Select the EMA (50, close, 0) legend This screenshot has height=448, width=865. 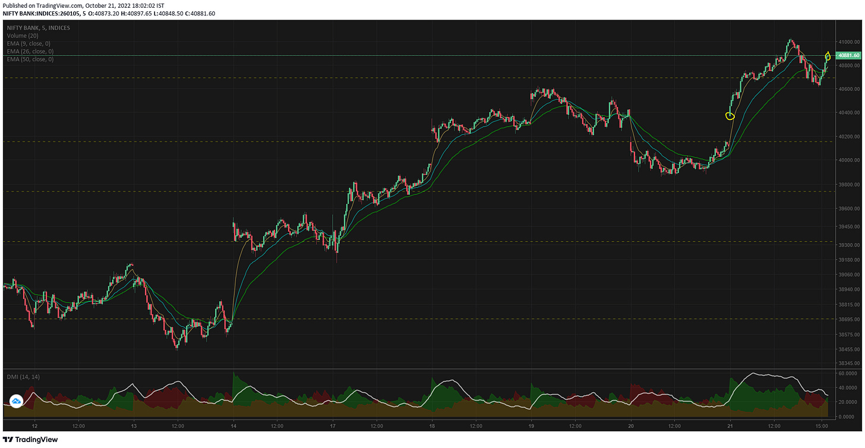(x=31, y=59)
